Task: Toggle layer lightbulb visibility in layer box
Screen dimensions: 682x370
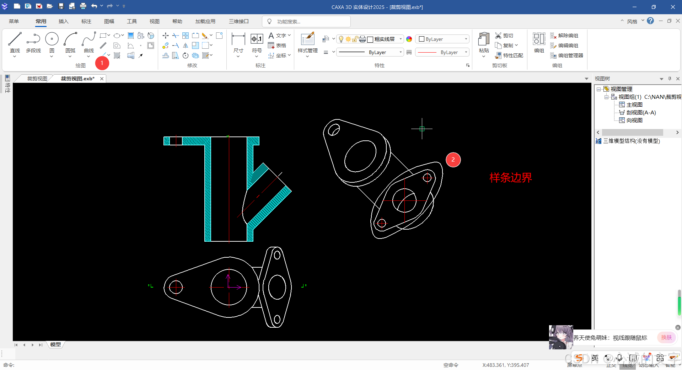Action: click(x=341, y=39)
